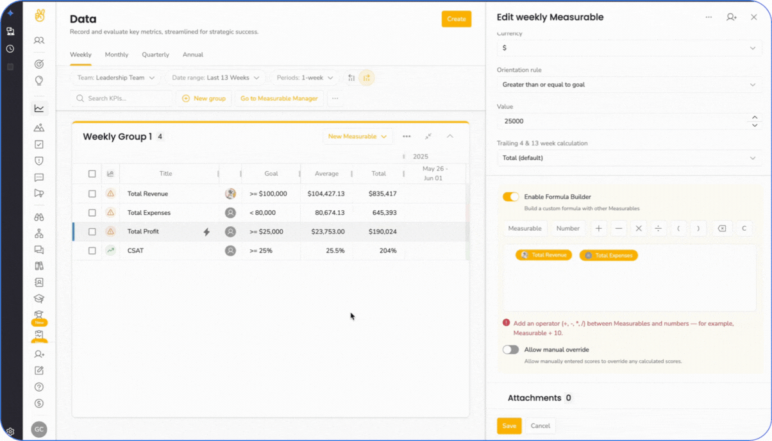Open Weekly Group 1 three-dots menu

pyautogui.click(x=407, y=137)
